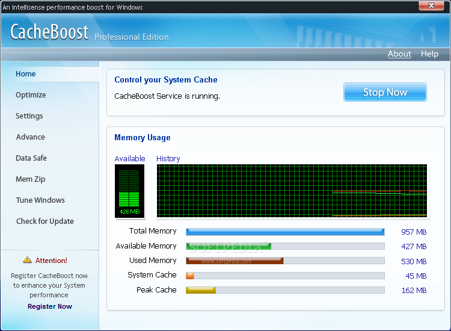Click the Register Now link
The height and width of the screenshot is (331, 451).
[50, 306]
